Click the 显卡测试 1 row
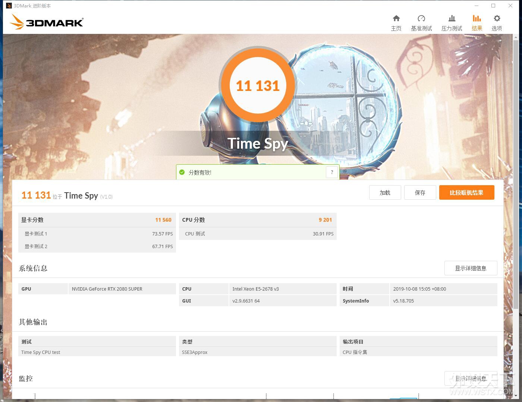The width and height of the screenshot is (522, 402). click(x=97, y=234)
